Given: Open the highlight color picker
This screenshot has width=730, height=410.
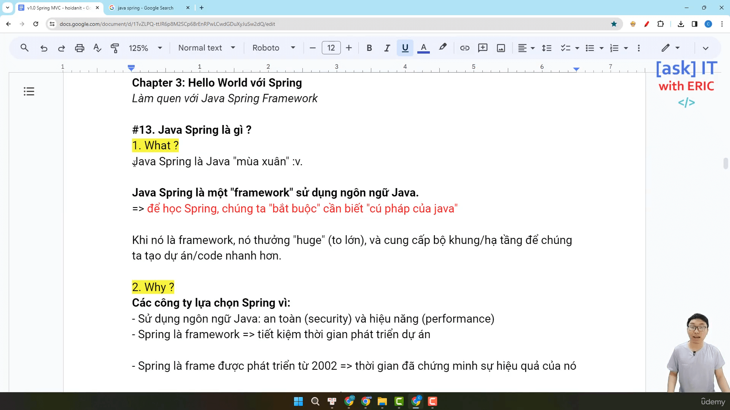Looking at the screenshot, I should [442, 48].
